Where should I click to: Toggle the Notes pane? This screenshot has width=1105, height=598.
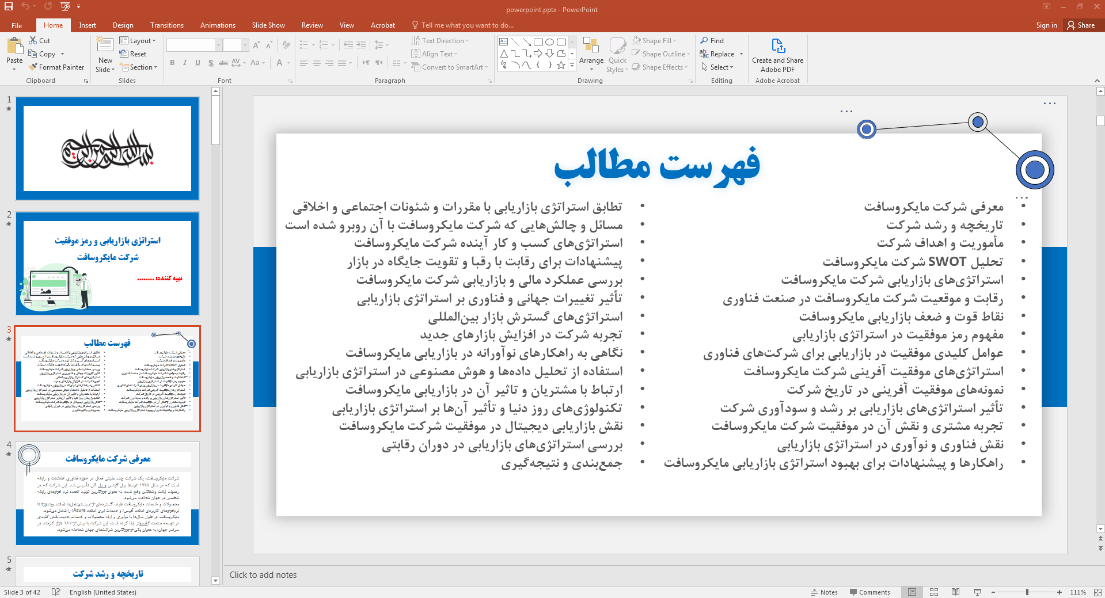coord(825,592)
